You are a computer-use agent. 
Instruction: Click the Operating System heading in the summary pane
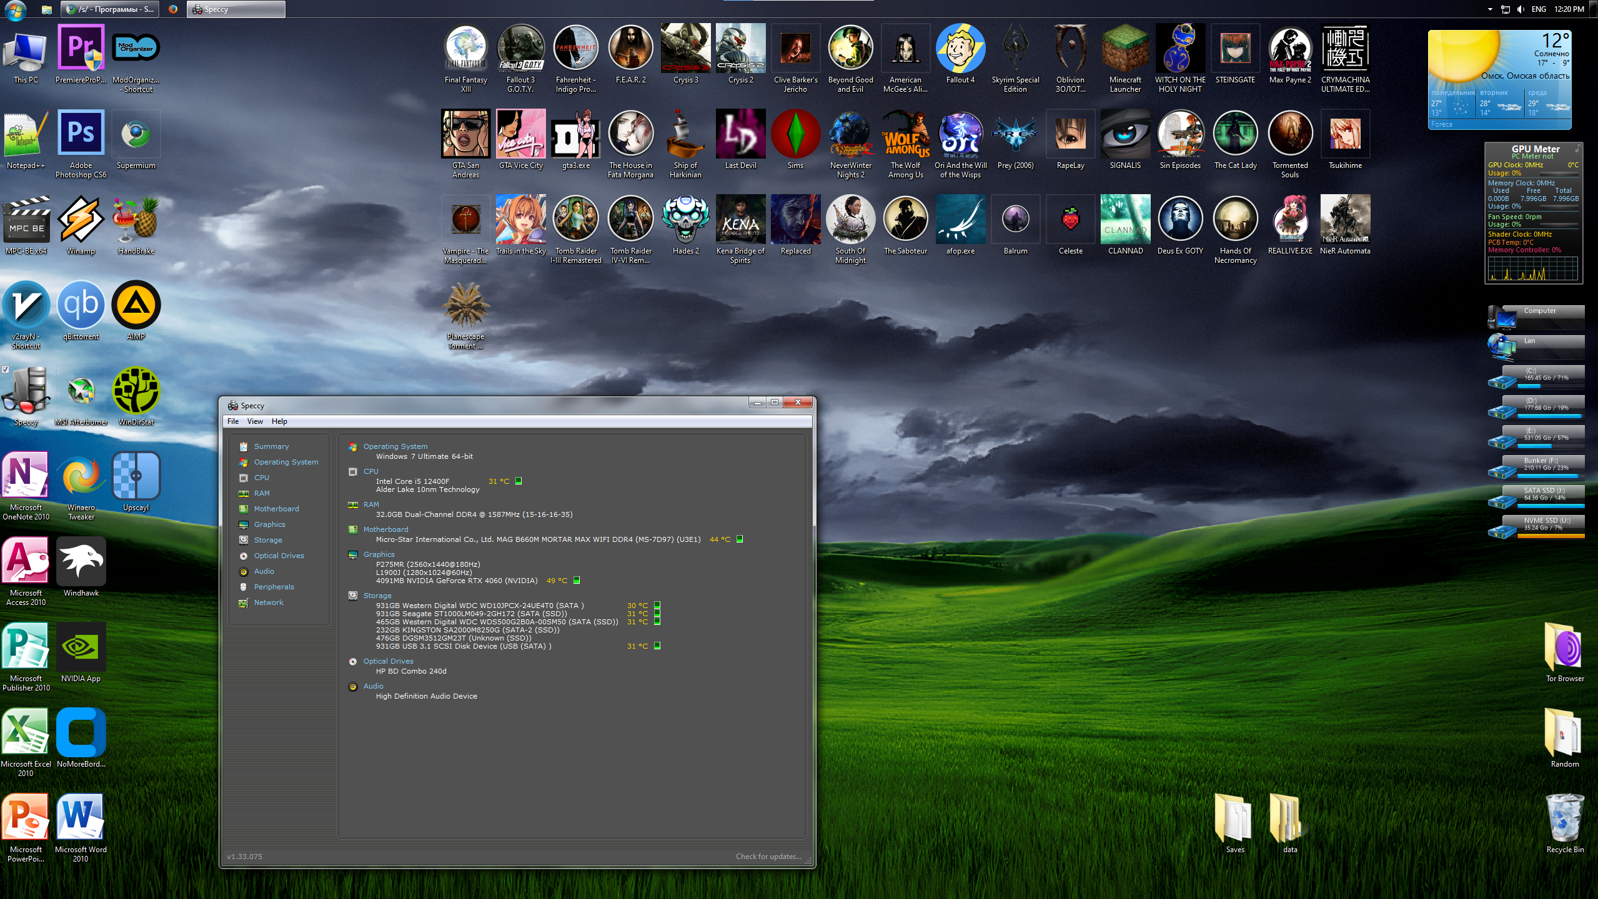395,446
